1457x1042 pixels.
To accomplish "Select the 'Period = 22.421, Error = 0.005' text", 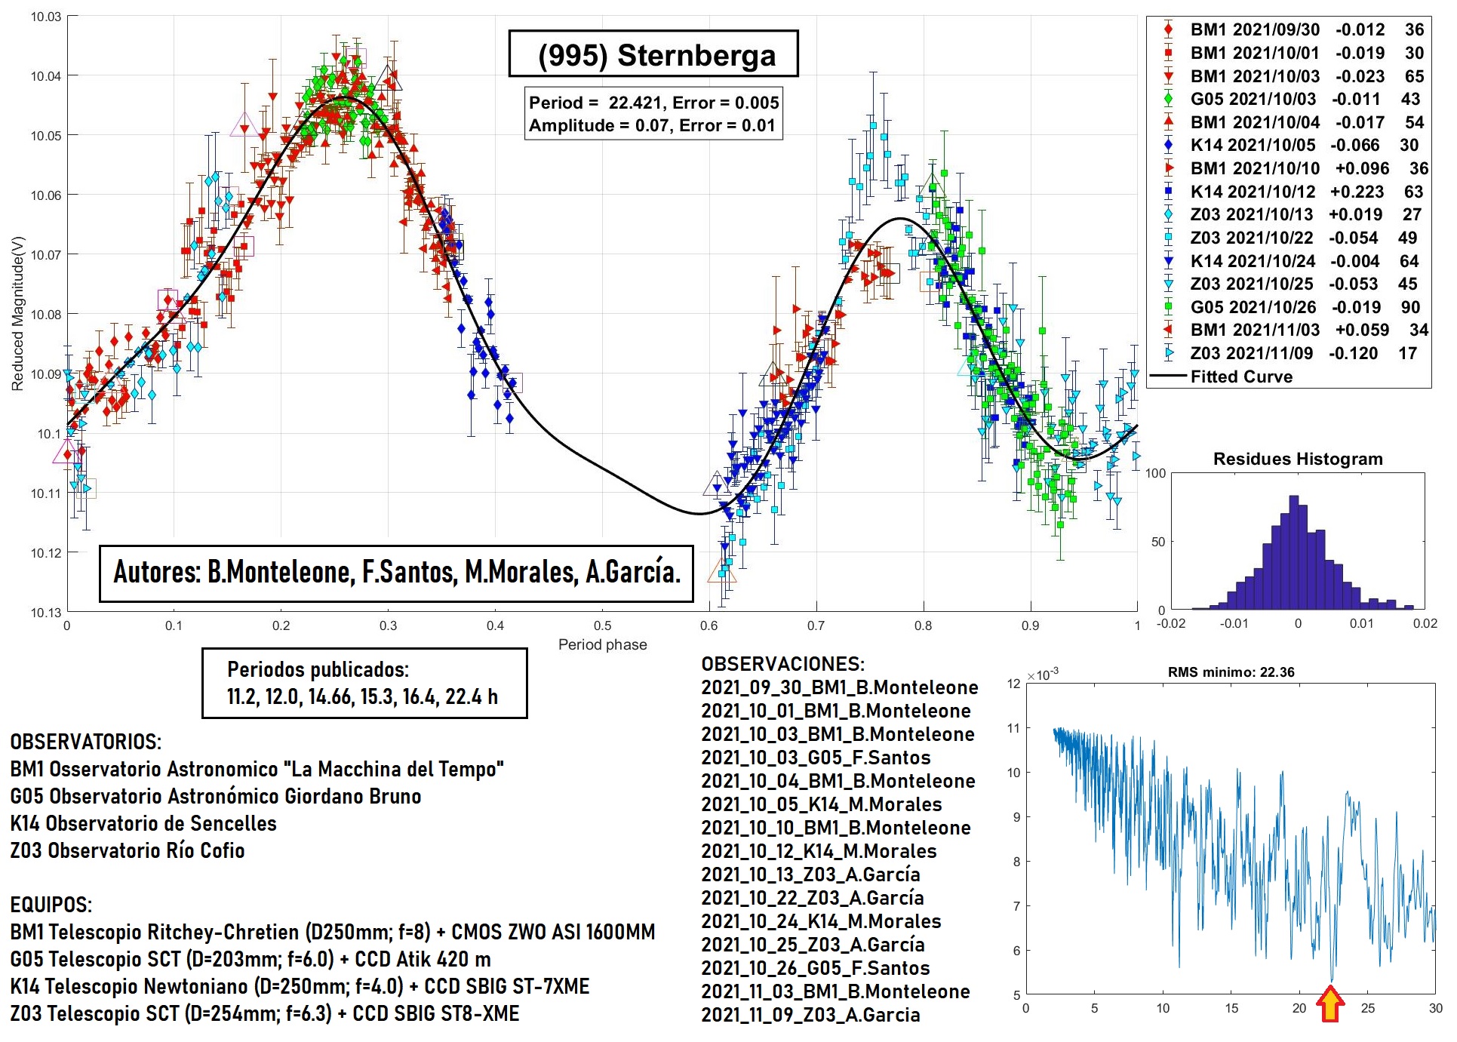I will [x=653, y=103].
